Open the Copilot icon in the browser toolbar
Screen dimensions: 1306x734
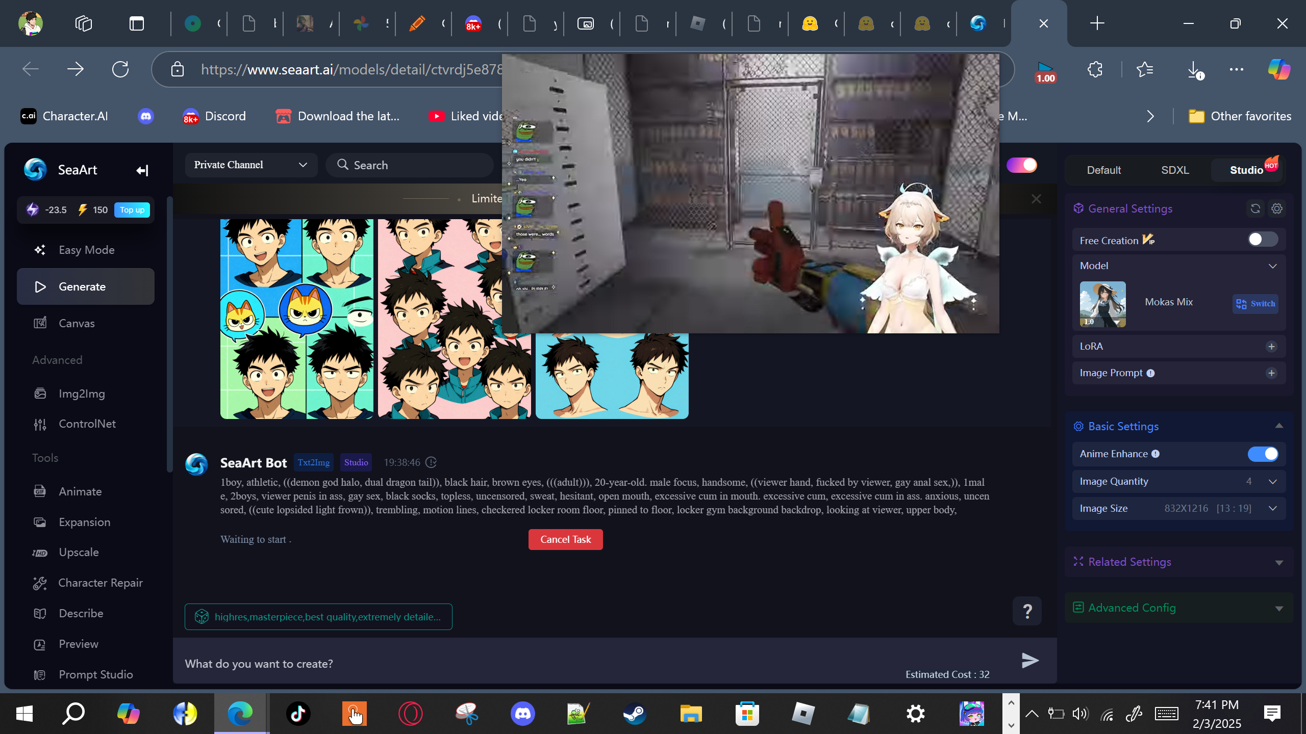[1279, 69]
